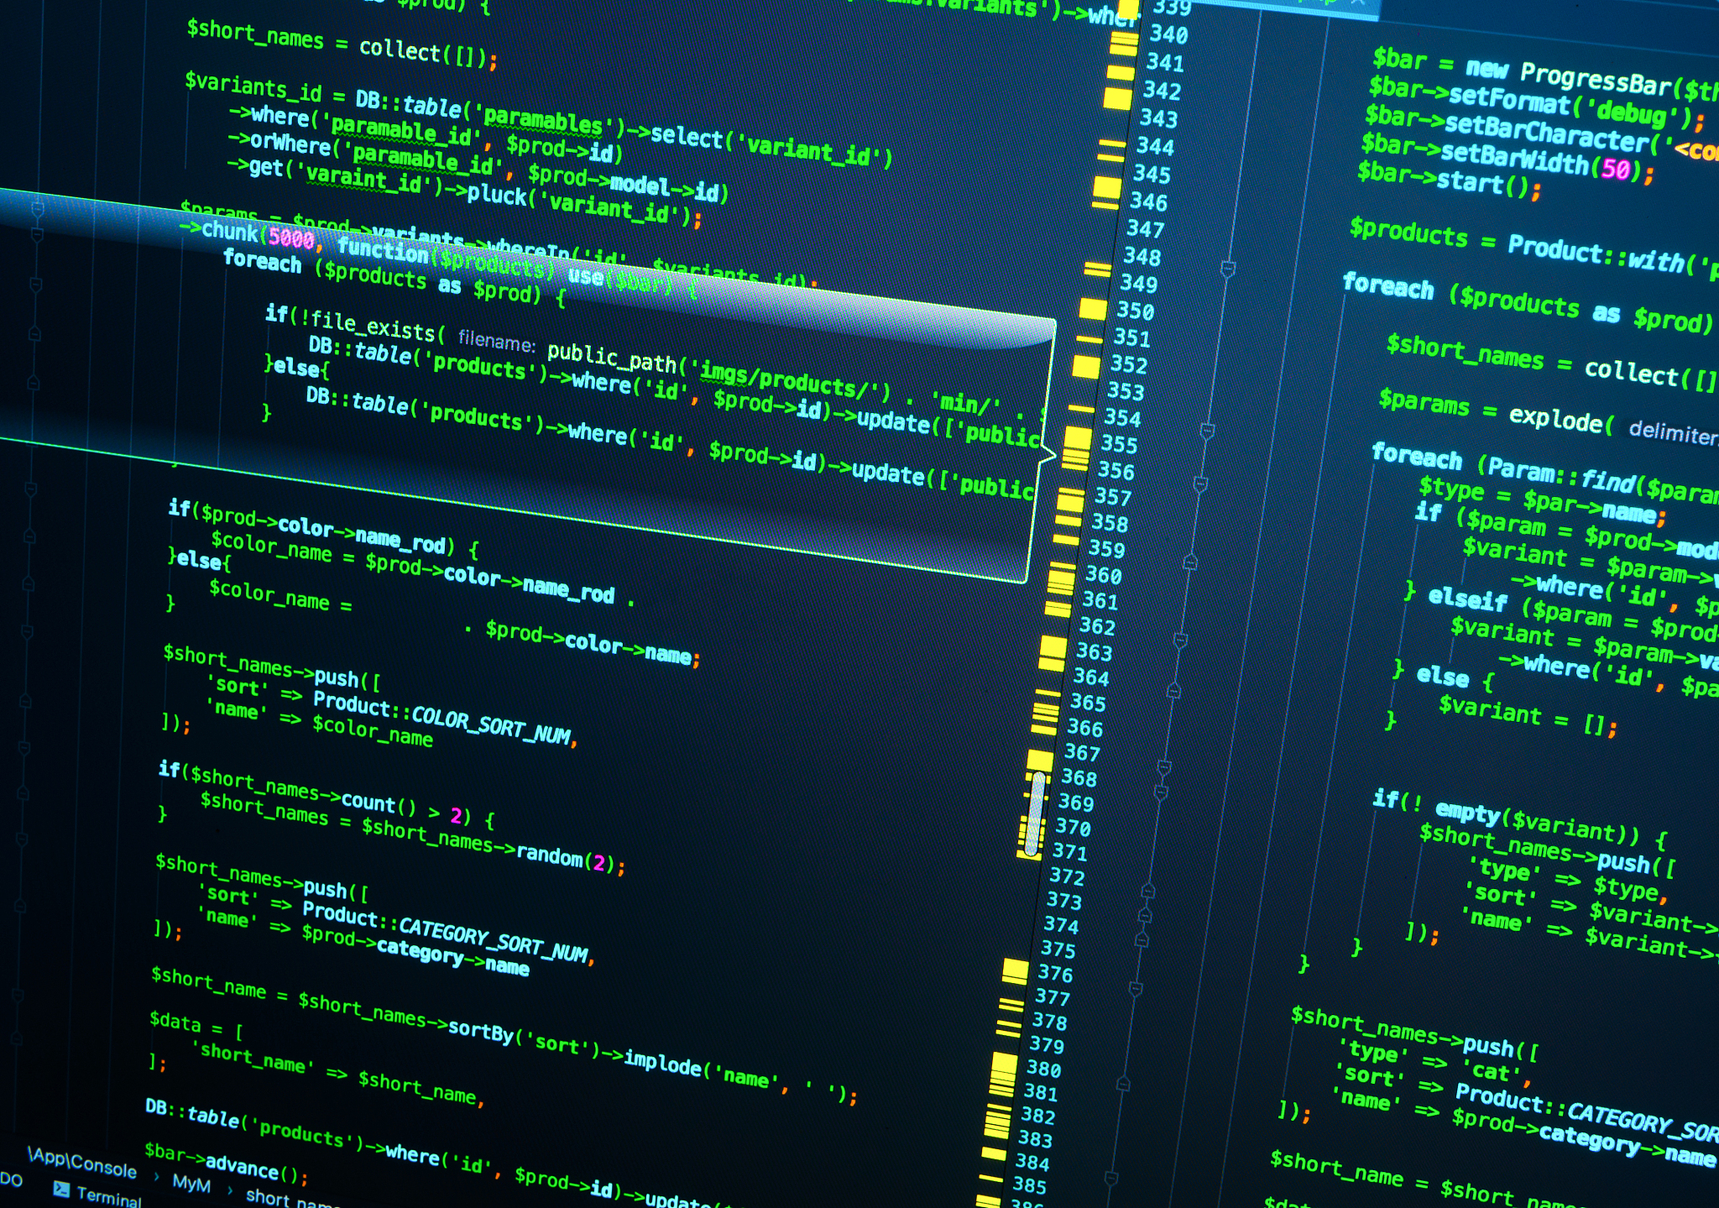Viewport: 1719px width, 1208px height.
Task: Jump to yellow warning stripe beside line 376
Action: pos(1015,971)
